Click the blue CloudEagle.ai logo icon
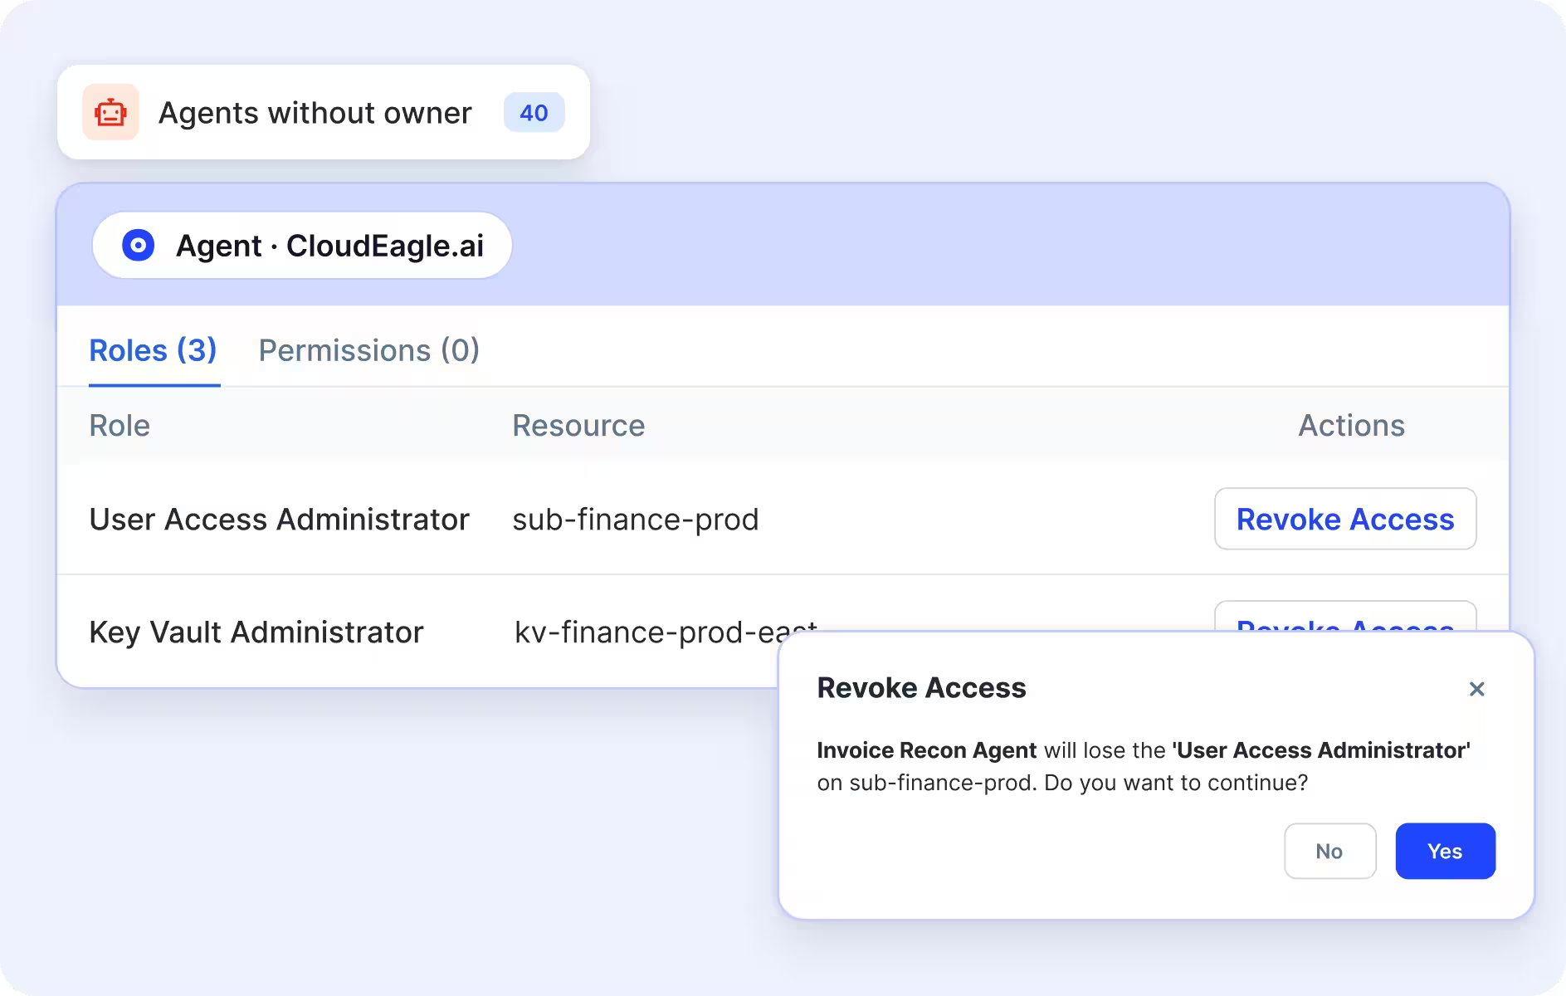Screen dimensions: 1566x996 139,246
